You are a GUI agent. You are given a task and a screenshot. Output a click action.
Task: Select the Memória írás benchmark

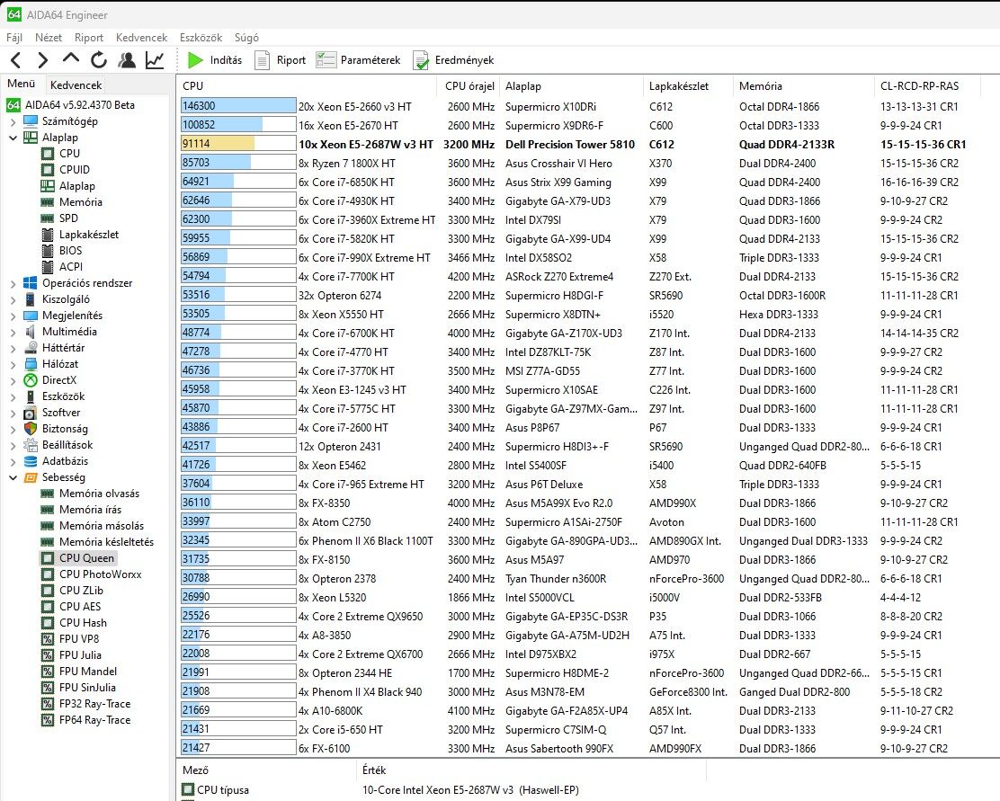pos(81,510)
